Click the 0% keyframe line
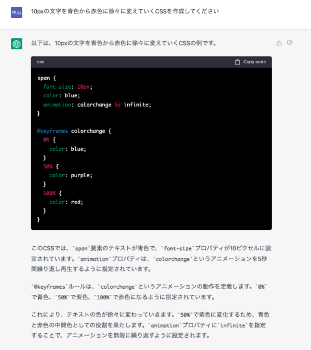Screen dimensions: 311x350 (49, 140)
